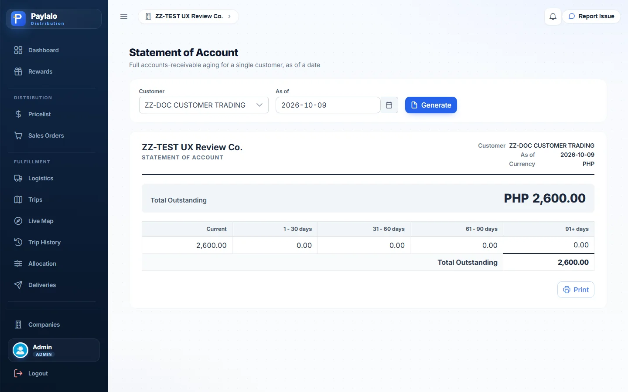Viewport: 628px width, 392px height.
Task: Open the Customer dropdown
Action: pos(204,105)
